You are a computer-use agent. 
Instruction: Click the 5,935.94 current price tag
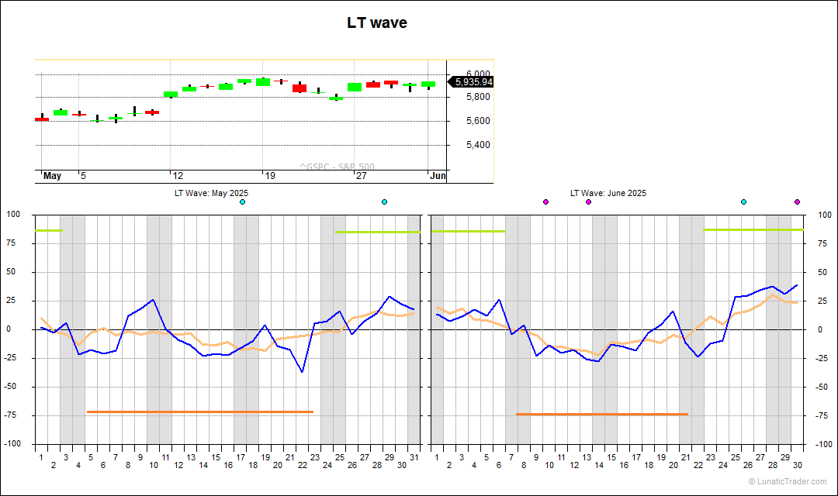[x=473, y=82]
